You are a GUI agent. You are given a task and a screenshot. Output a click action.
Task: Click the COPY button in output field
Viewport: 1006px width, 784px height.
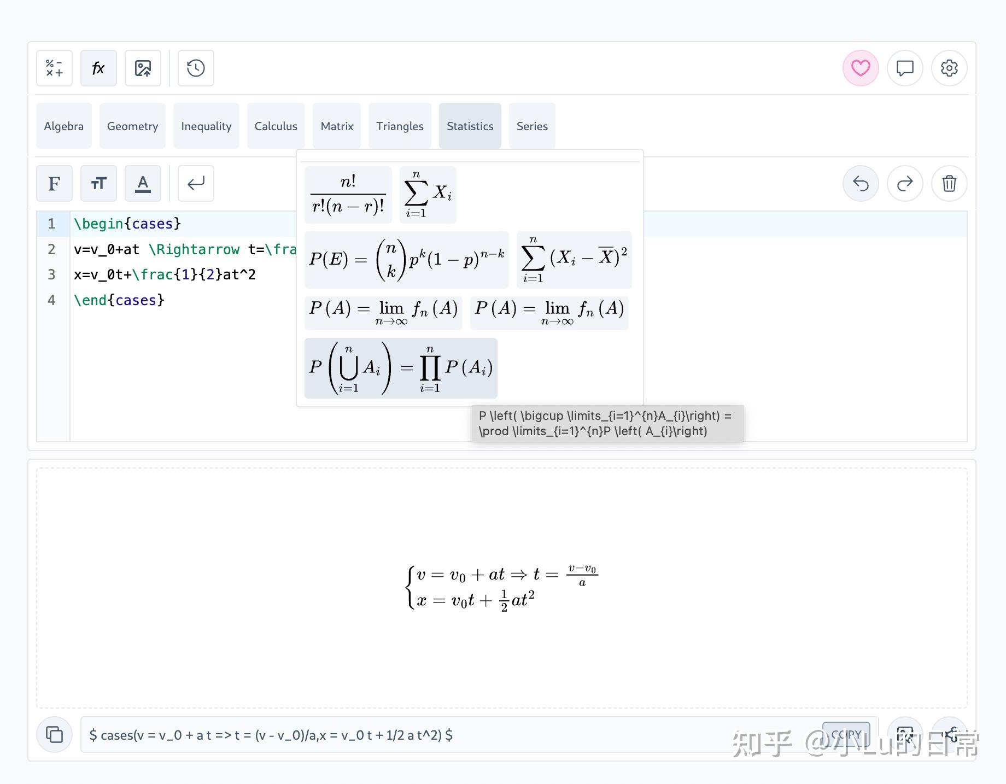[x=846, y=734]
